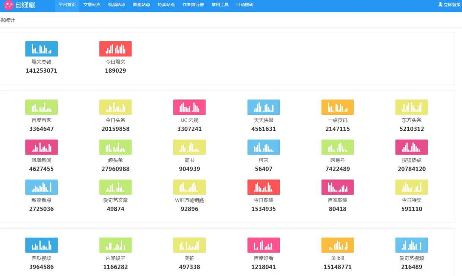Viewport: 462px width, 276px height.
Task: Select the 趣头条 label text
Action: pos(115,160)
